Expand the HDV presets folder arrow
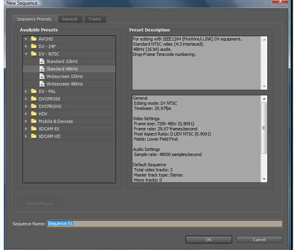The image size is (294, 250). click(x=26, y=114)
